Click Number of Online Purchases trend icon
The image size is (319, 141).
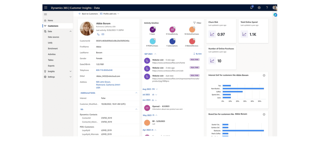(212, 61)
